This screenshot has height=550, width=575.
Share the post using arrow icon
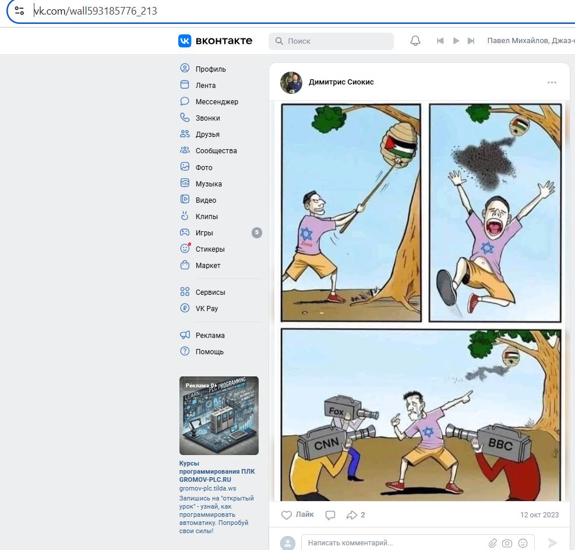coord(352,515)
